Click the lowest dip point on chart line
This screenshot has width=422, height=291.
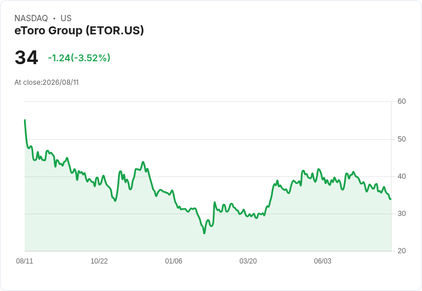click(x=204, y=233)
